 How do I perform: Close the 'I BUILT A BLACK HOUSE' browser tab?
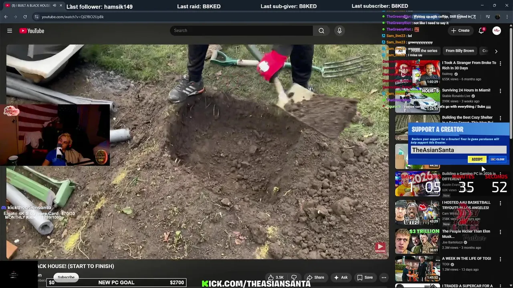[61, 6]
